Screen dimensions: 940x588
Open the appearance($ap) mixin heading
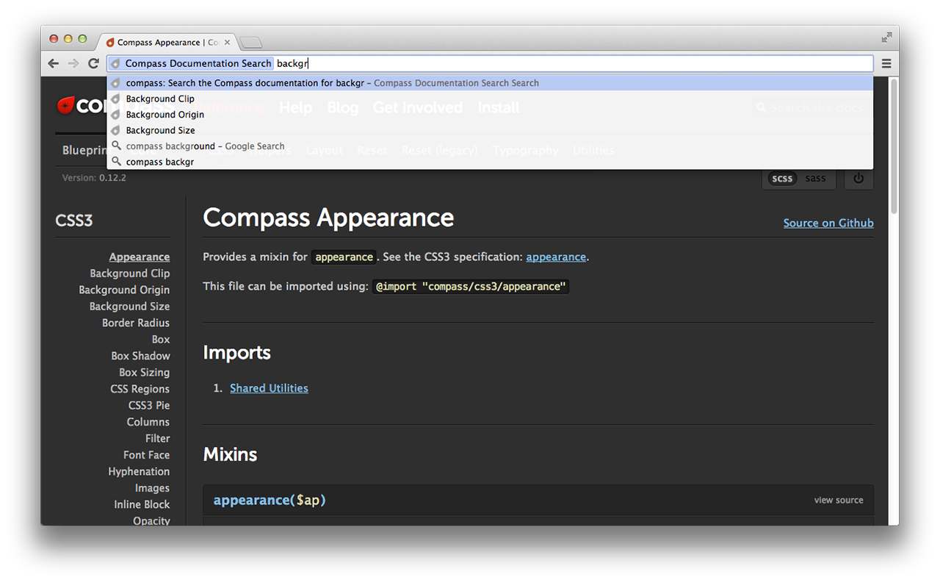pos(270,500)
